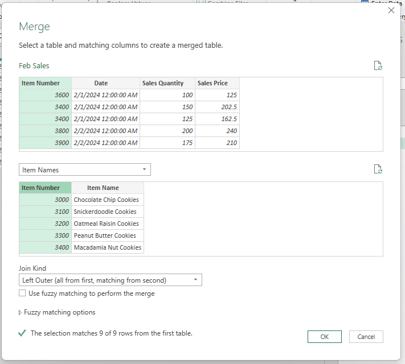Enable fuzzy matching checkbox
Image resolution: width=405 pixels, height=364 pixels.
click(x=22, y=293)
